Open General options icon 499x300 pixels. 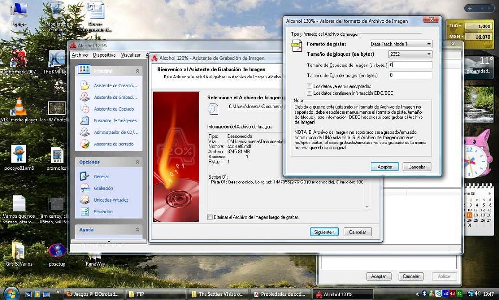pyautogui.click(x=85, y=176)
